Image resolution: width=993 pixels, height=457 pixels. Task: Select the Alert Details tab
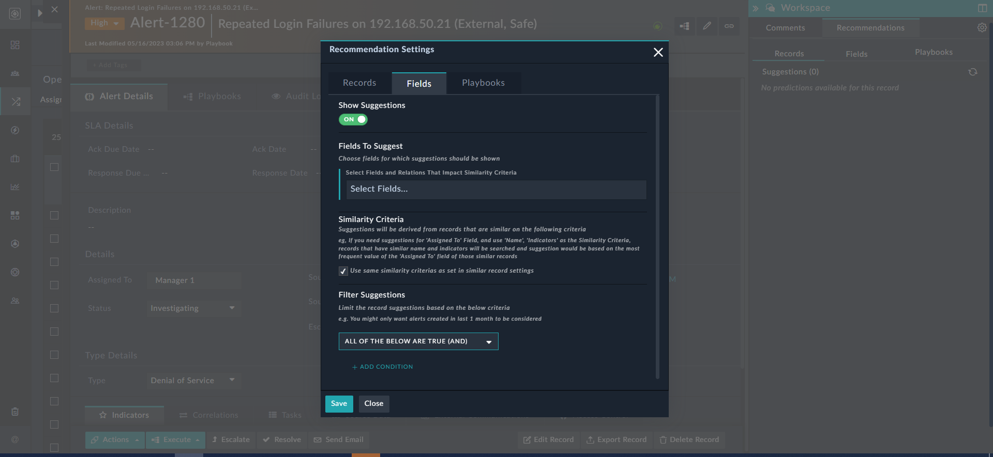point(119,97)
